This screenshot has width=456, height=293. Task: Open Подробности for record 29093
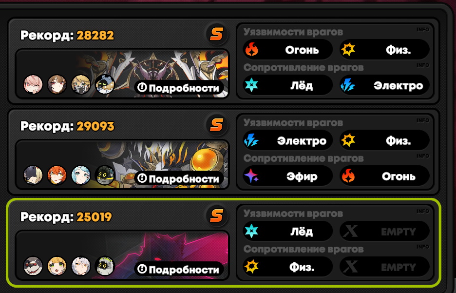(x=179, y=178)
